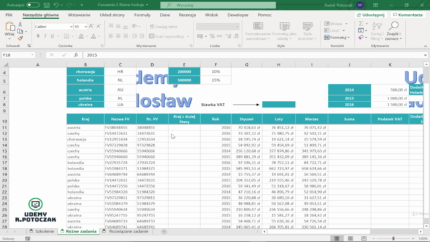Open Znajdź i zaznacz magnifier
Viewport: 430px width, 242px height.
click(x=393, y=32)
